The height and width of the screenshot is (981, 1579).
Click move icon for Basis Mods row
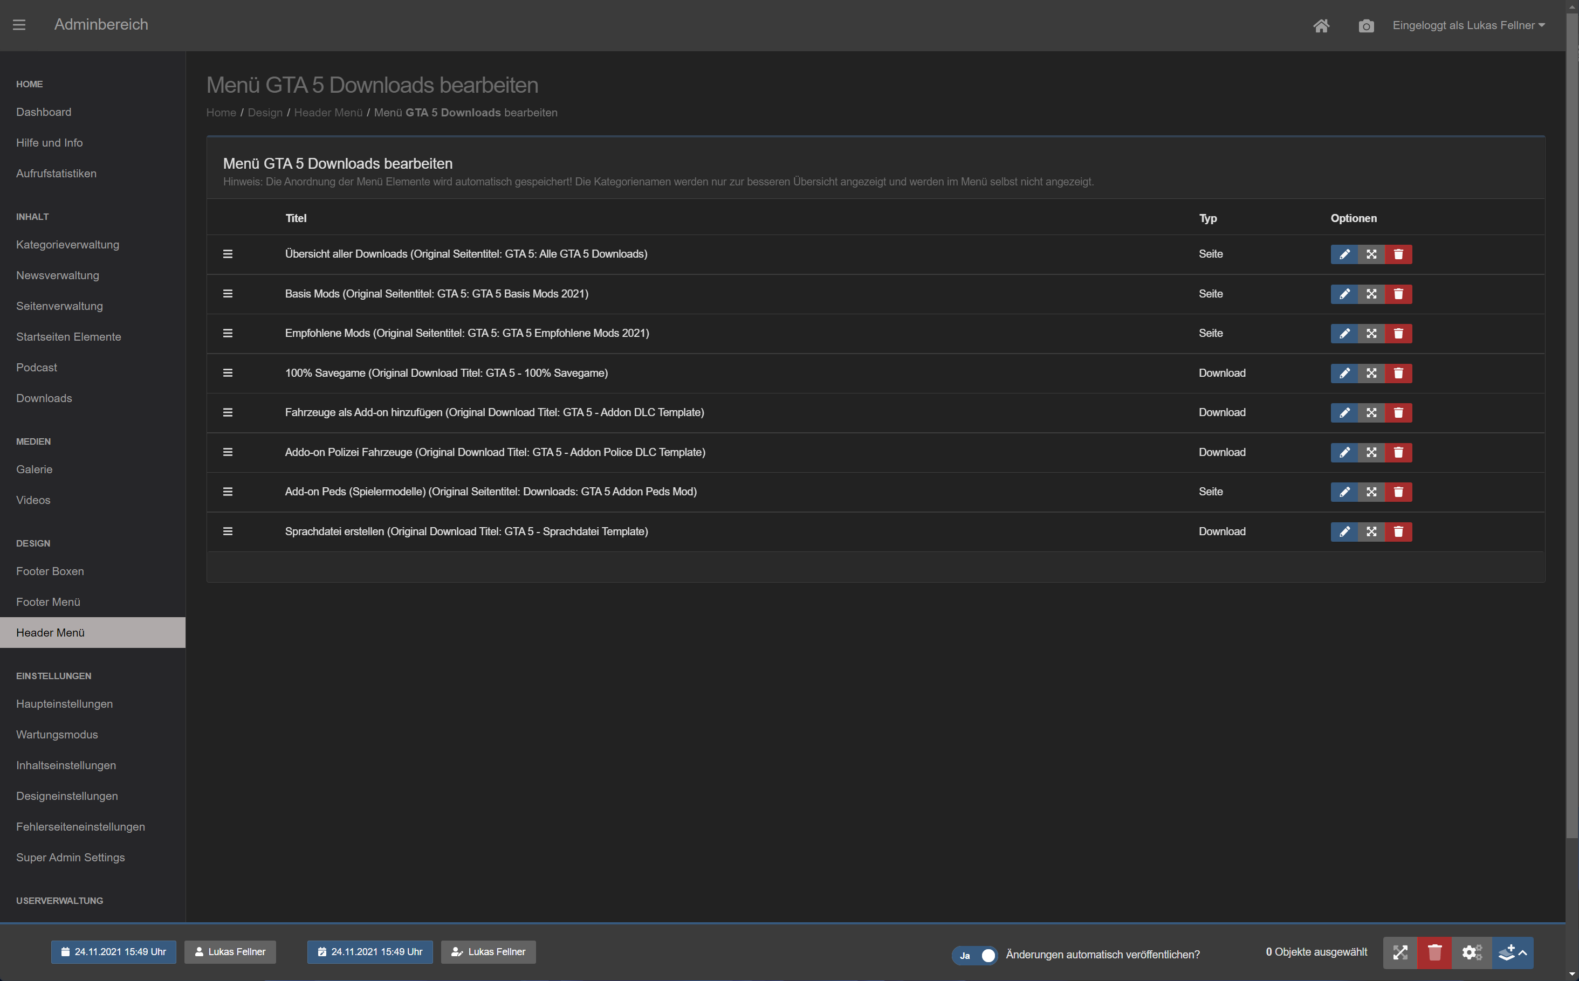[x=1371, y=294]
